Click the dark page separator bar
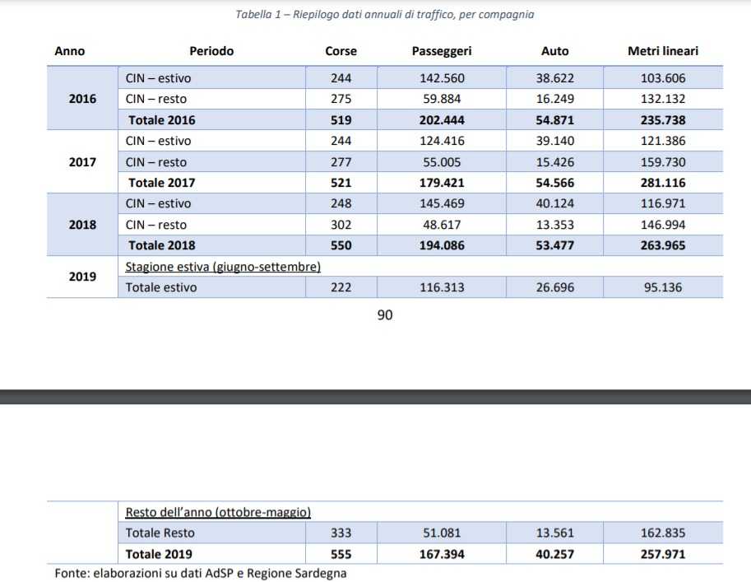This screenshot has width=751, height=582. point(375,397)
